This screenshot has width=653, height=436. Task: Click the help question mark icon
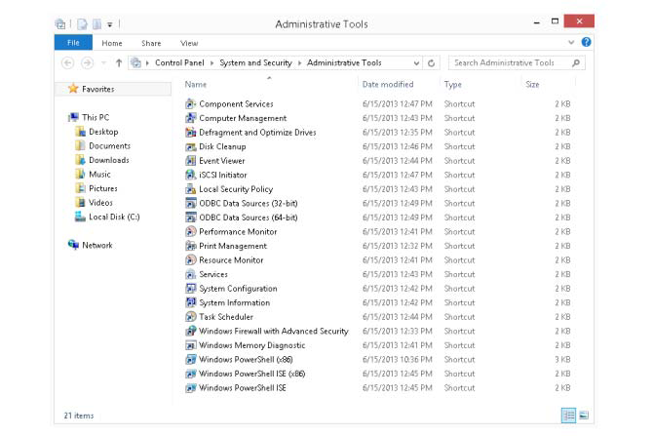tap(586, 42)
